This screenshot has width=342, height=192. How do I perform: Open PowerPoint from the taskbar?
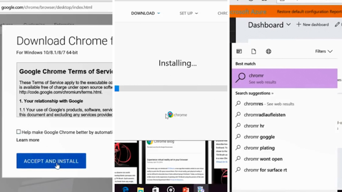(x=186, y=189)
